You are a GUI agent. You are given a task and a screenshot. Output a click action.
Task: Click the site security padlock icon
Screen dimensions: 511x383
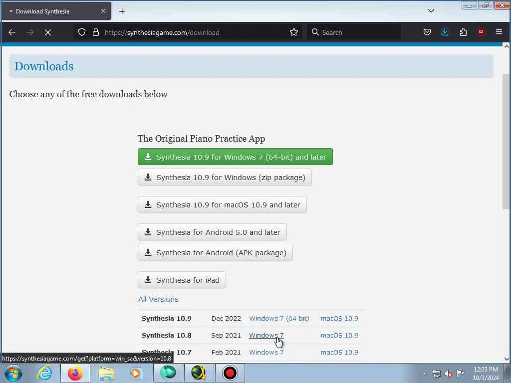pyautogui.click(x=95, y=32)
